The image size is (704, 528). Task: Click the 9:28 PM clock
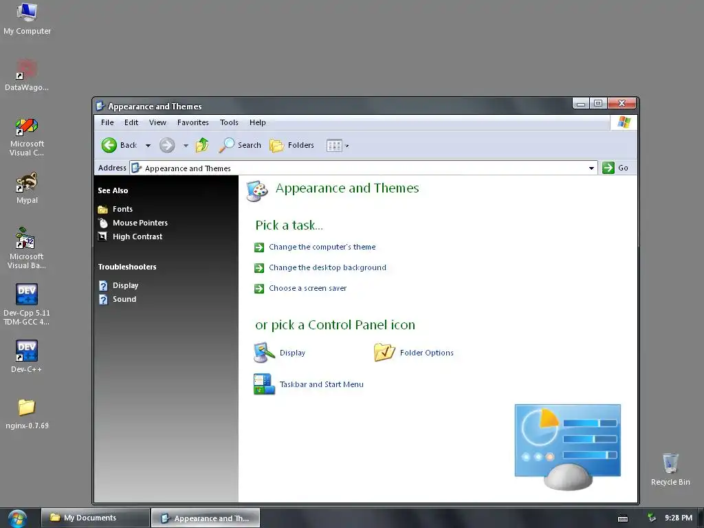(679, 518)
